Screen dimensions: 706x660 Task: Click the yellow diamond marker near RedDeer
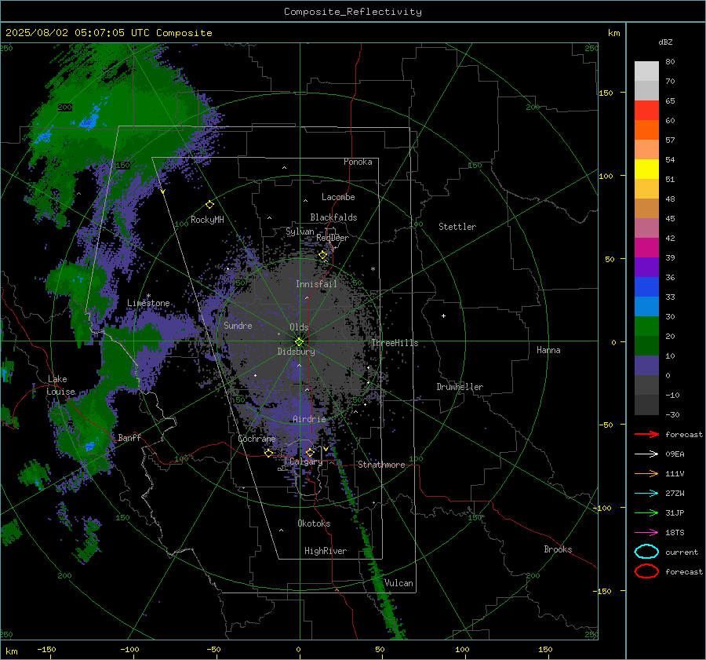[322, 255]
